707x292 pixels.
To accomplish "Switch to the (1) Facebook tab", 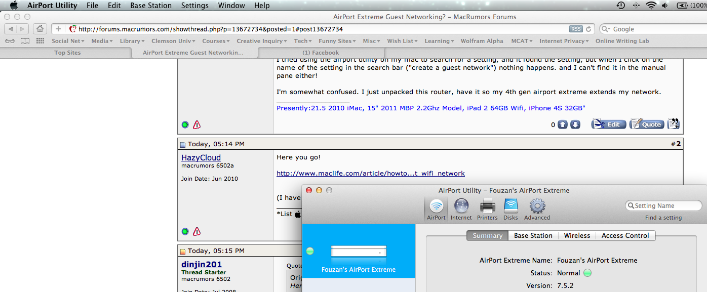I will point(321,53).
